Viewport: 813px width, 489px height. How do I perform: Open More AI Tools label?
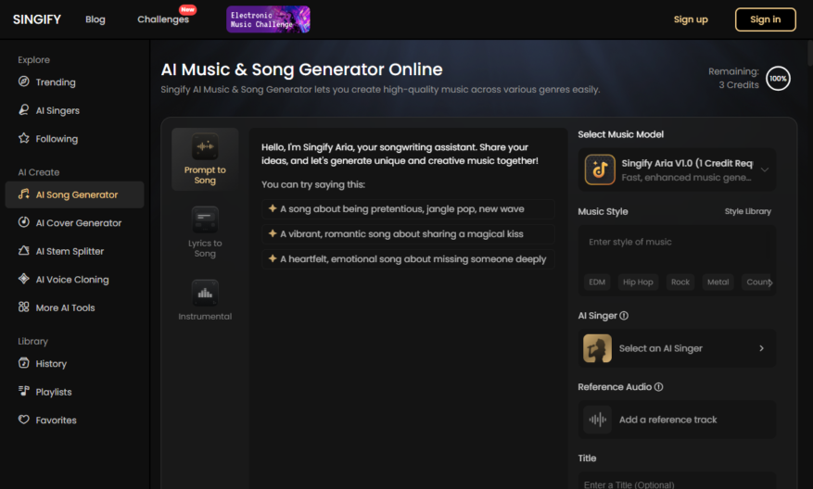[x=65, y=307]
